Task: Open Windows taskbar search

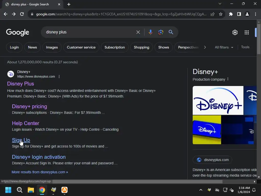Action: click(19, 190)
